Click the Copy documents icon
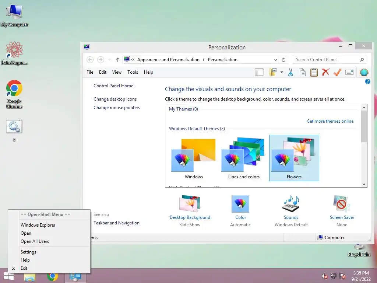Viewport: 377px width, 283px height. tap(302, 72)
